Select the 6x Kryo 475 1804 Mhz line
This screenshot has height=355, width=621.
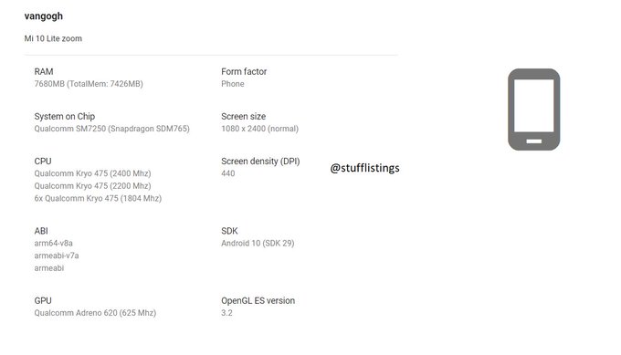[x=98, y=198]
